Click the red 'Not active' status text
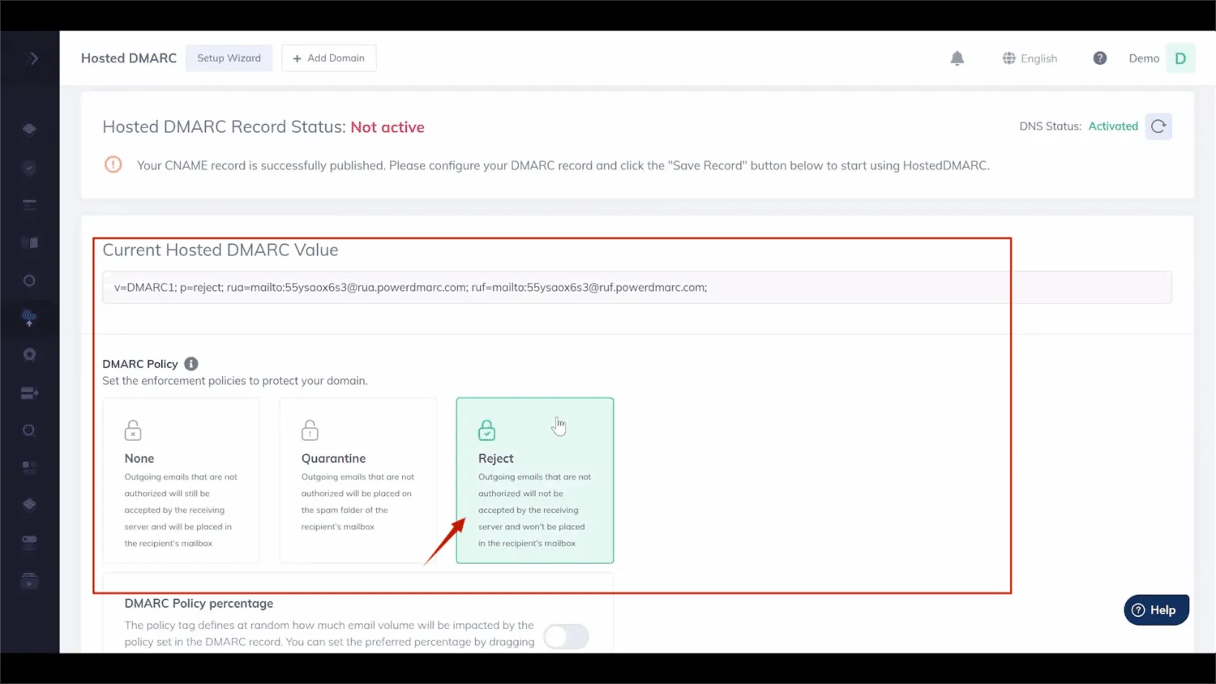The width and height of the screenshot is (1216, 684). [x=387, y=127]
